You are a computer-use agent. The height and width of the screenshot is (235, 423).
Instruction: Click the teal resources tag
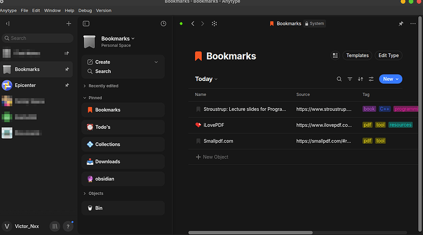coord(400,125)
